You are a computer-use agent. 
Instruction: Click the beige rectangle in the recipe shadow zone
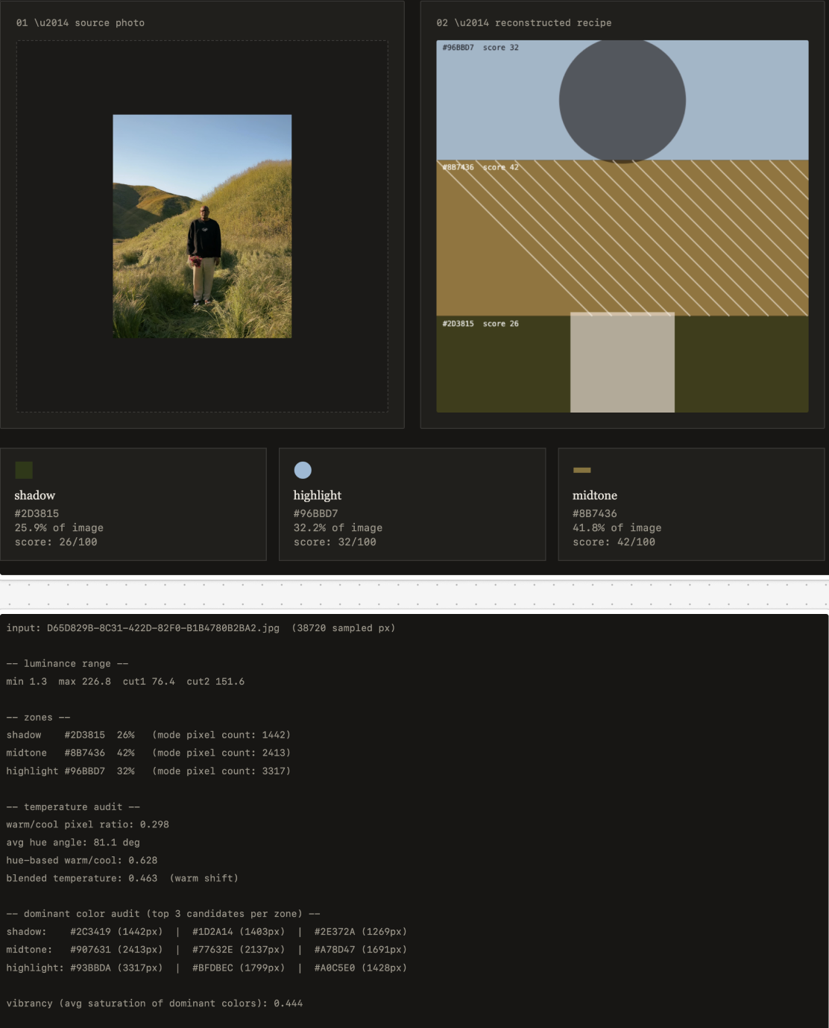(622, 363)
